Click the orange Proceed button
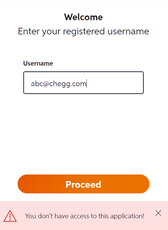 click(84, 184)
